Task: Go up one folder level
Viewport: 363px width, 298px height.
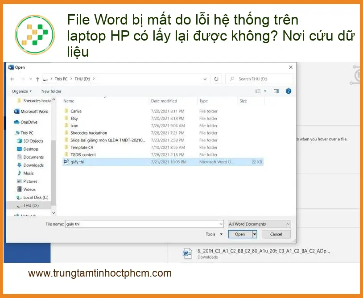Action: (38, 79)
